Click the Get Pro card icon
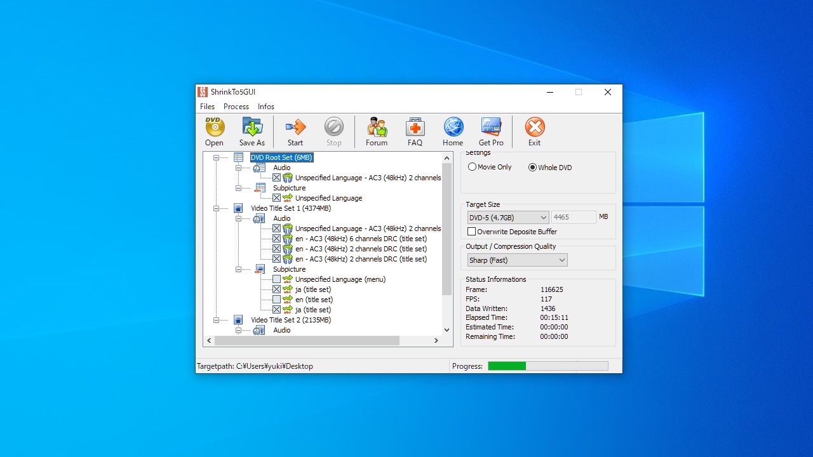Screen dimensions: 813x457 (x=492, y=126)
